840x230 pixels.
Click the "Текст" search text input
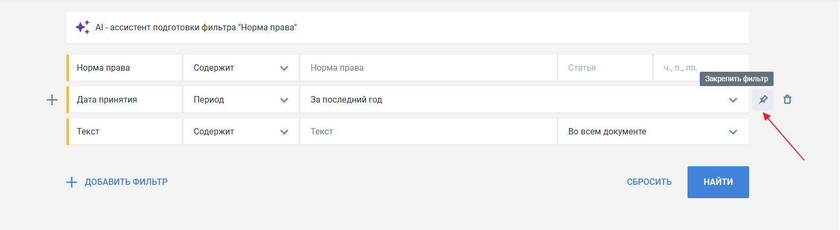[428, 132]
